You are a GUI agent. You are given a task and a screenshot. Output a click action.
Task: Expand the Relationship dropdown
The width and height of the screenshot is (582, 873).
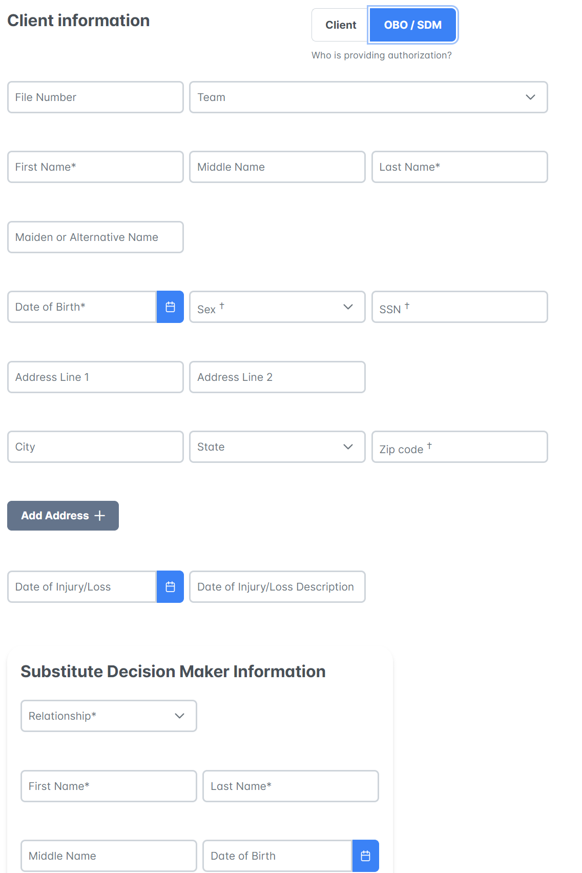coord(109,716)
